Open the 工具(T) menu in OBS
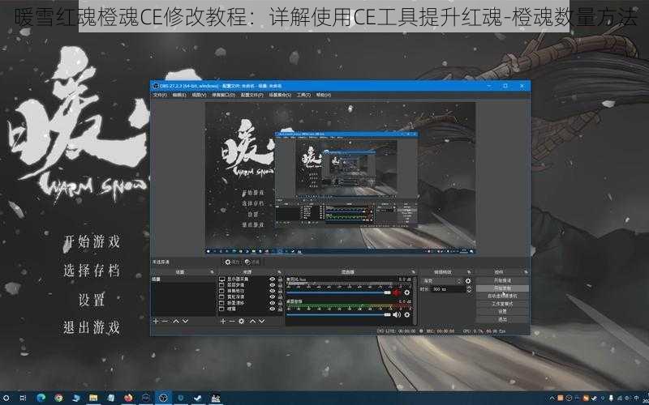Image resolution: width=649 pixels, height=405 pixels. pos(303,95)
